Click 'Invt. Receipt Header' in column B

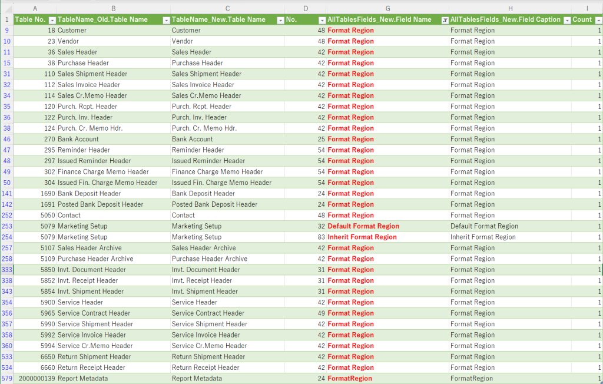114,280
